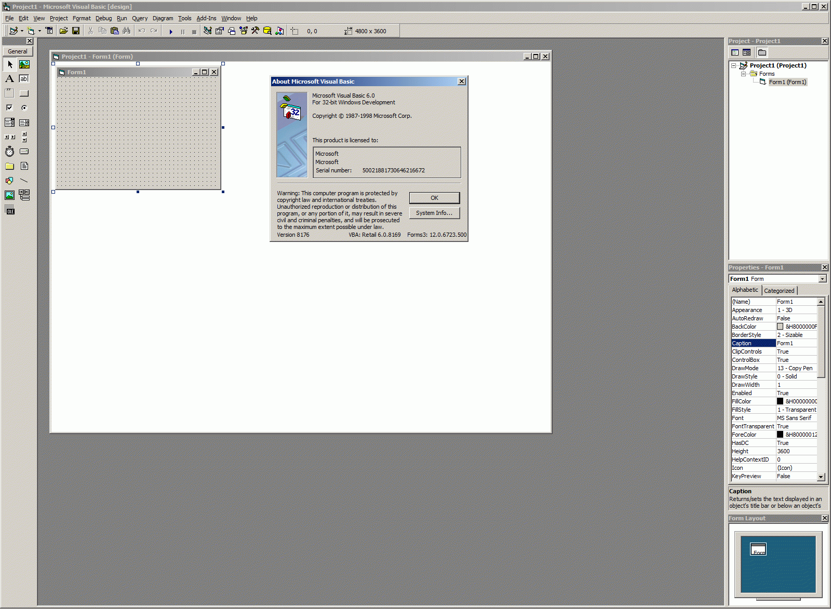Select the CheckBox control tool
Screen dimensions: 831x609
click(10, 108)
